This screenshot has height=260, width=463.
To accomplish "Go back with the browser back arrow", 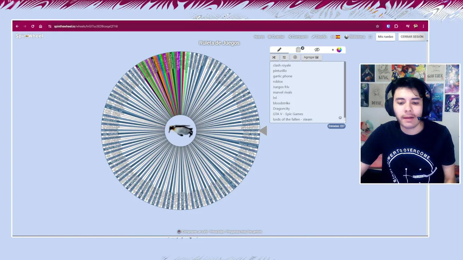I will pyautogui.click(x=17, y=26).
